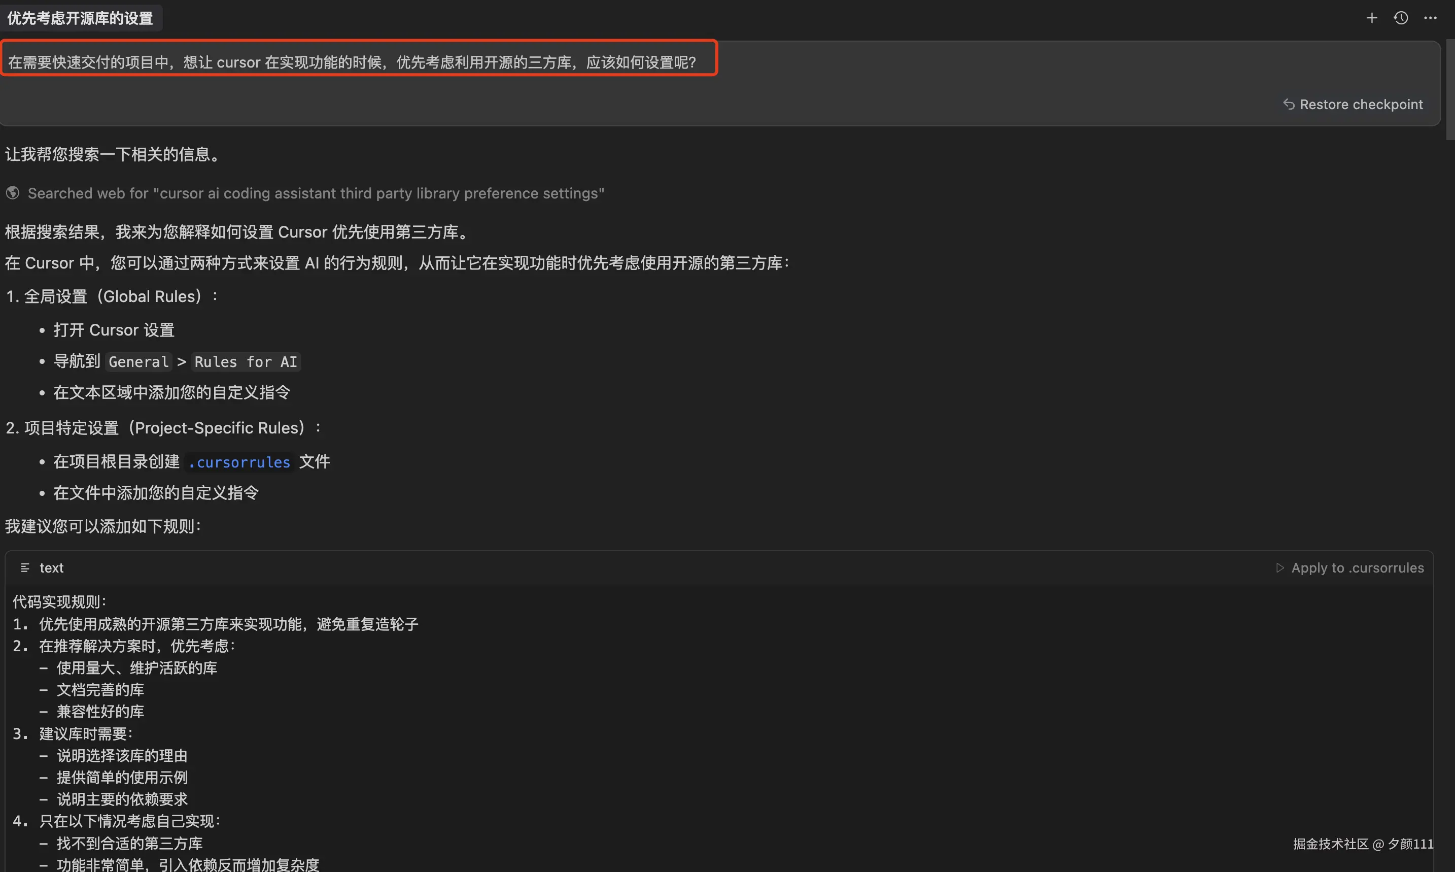Open chat history via the clock icon

tap(1401, 18)
